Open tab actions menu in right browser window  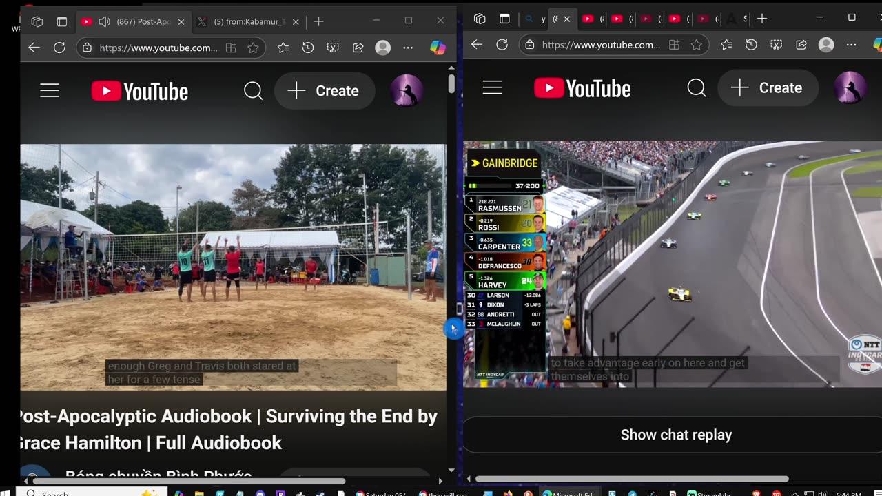[x=504, y=19]
